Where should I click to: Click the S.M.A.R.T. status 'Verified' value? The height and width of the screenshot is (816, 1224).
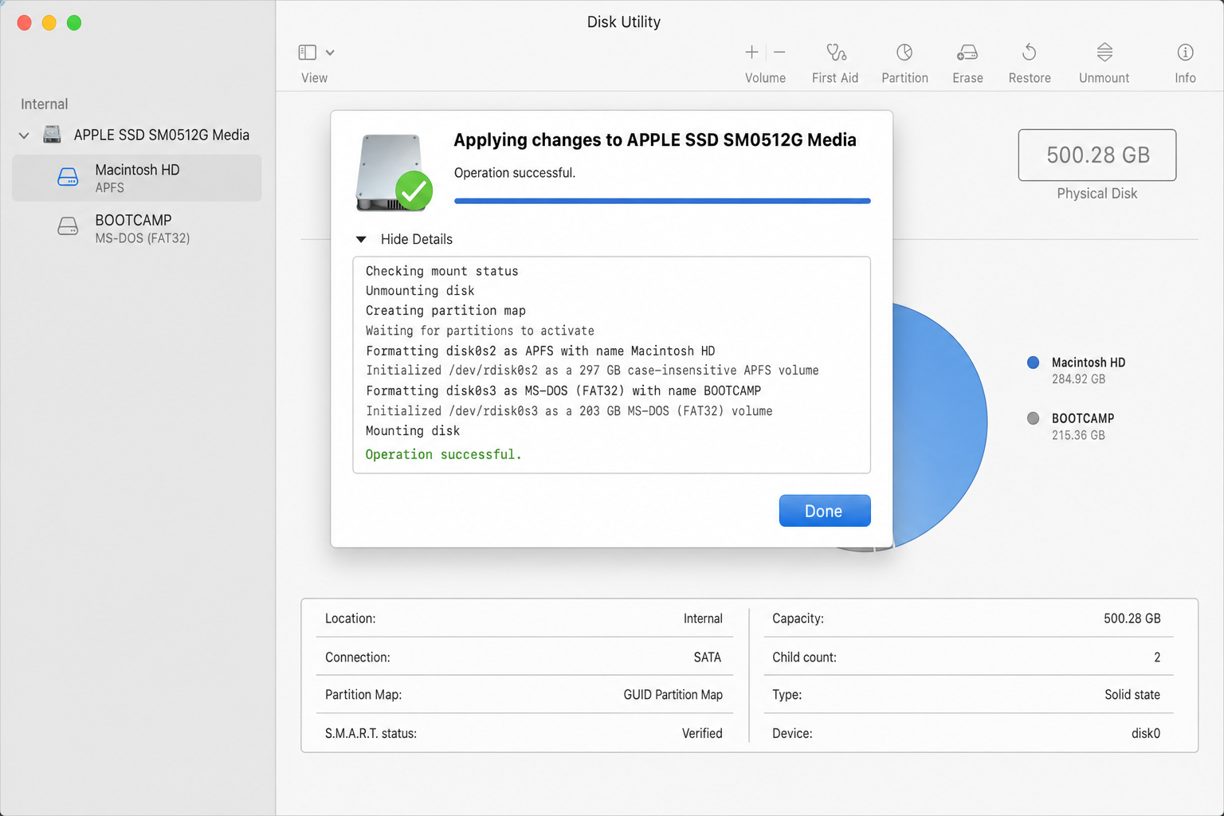(702, 733)
